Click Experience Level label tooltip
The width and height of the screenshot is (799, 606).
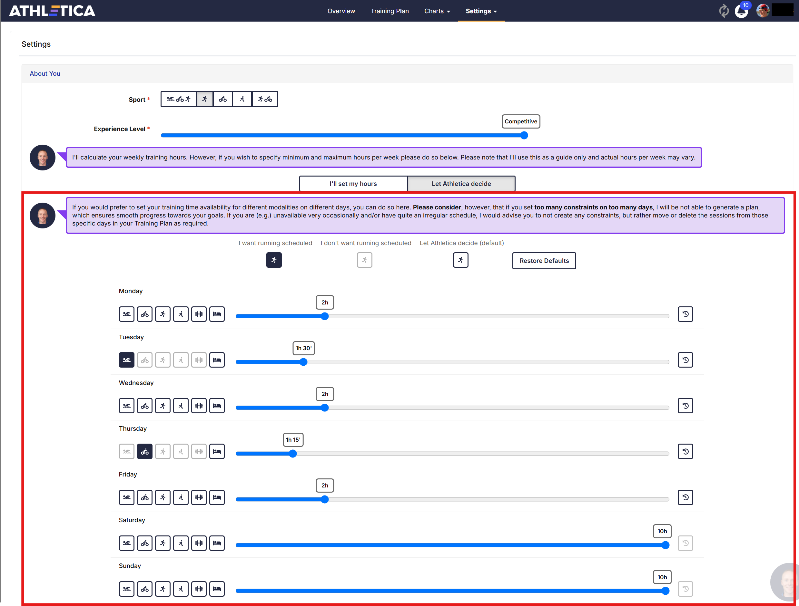tap(120, 129)
